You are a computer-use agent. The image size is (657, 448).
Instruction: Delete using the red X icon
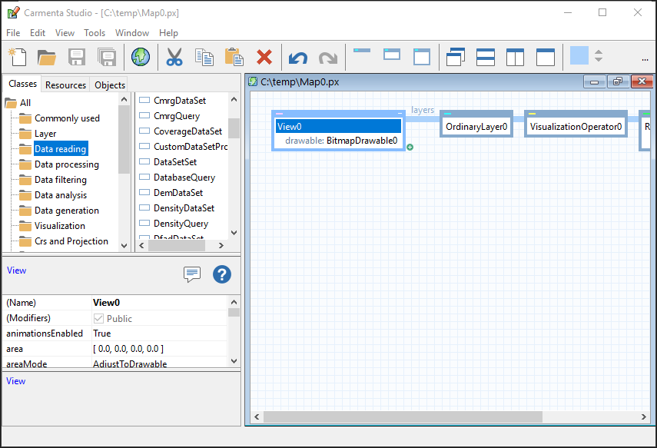click(264, 57)
